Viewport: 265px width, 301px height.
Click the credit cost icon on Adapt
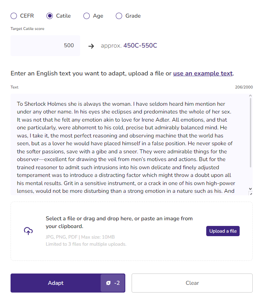point(108,283)
